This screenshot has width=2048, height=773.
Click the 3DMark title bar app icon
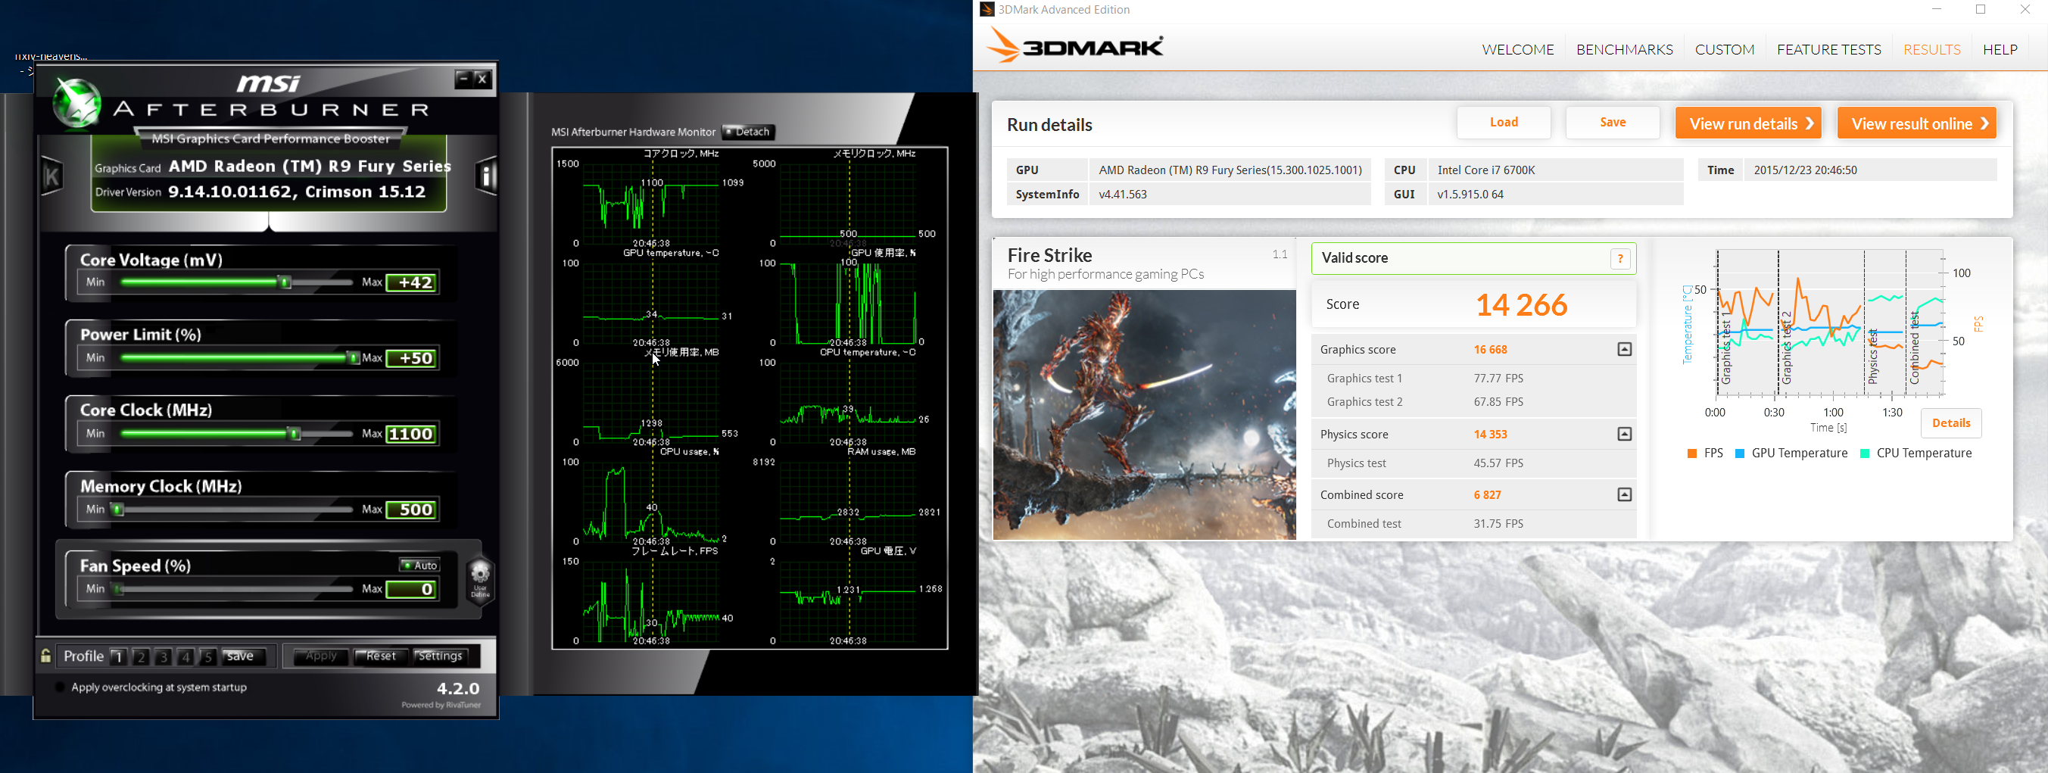(x=987, y=10)
